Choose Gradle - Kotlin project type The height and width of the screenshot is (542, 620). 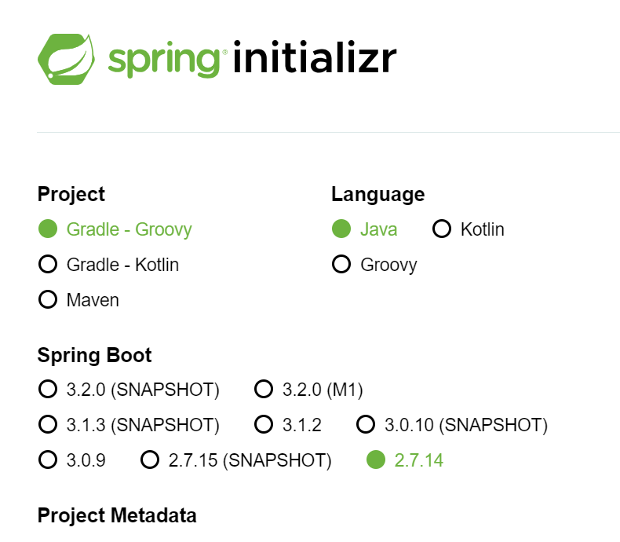(x=49, y=265)
